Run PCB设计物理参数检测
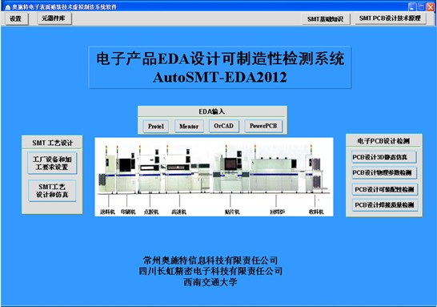 (x=384, y=173)
